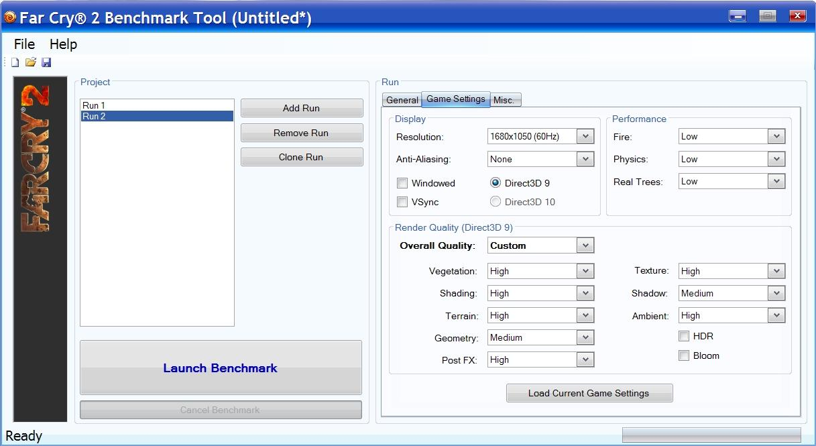Click the Clone Run button
This screenshot has width=816, height=446.
click(302, 157)
